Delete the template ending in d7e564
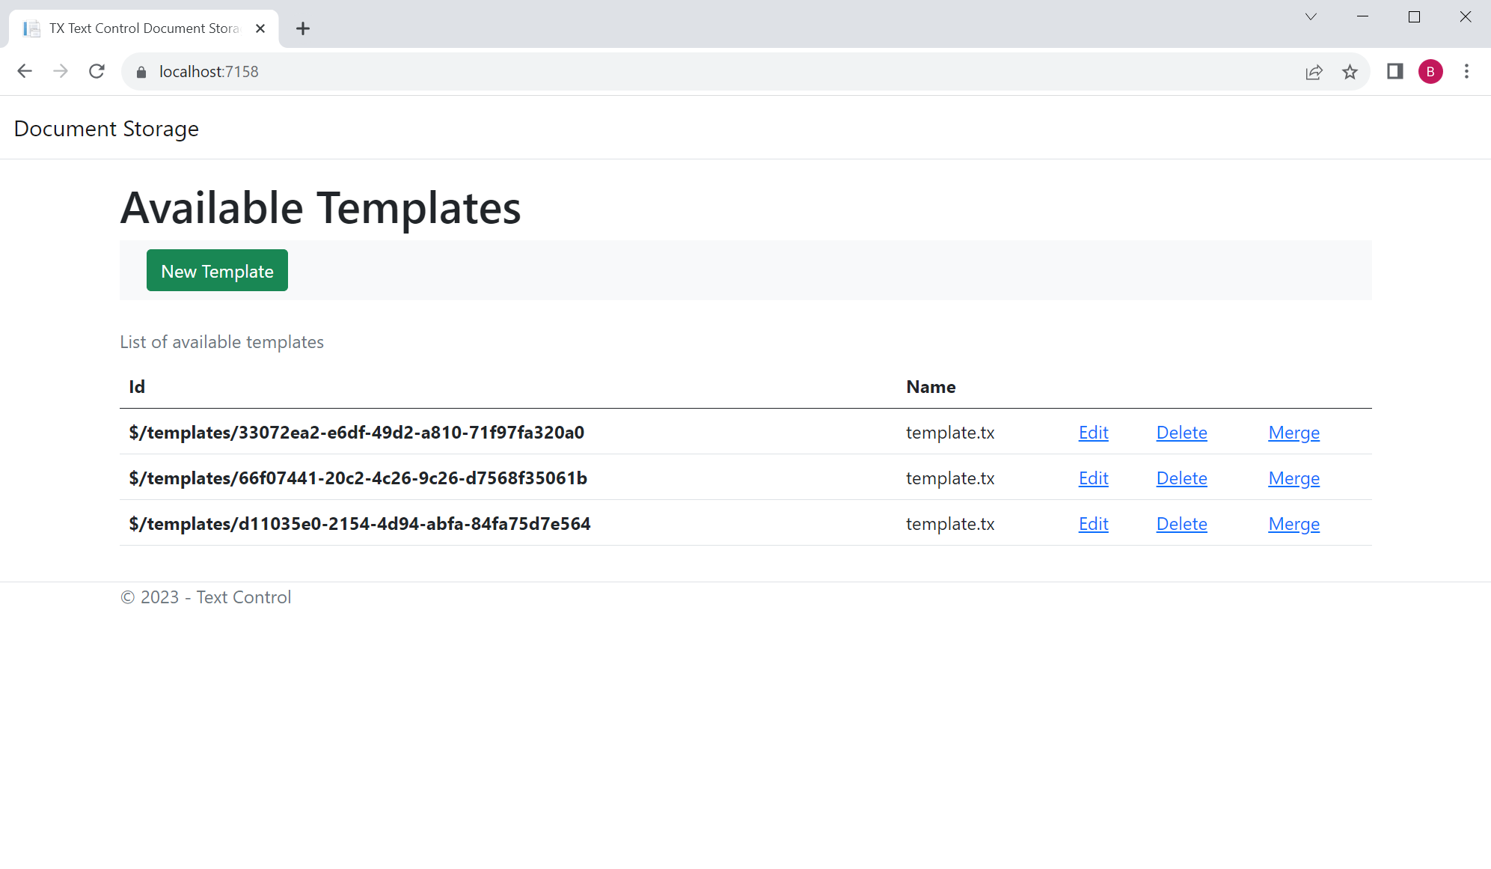Screen dimensions: 1491x869 point(1181,524)
